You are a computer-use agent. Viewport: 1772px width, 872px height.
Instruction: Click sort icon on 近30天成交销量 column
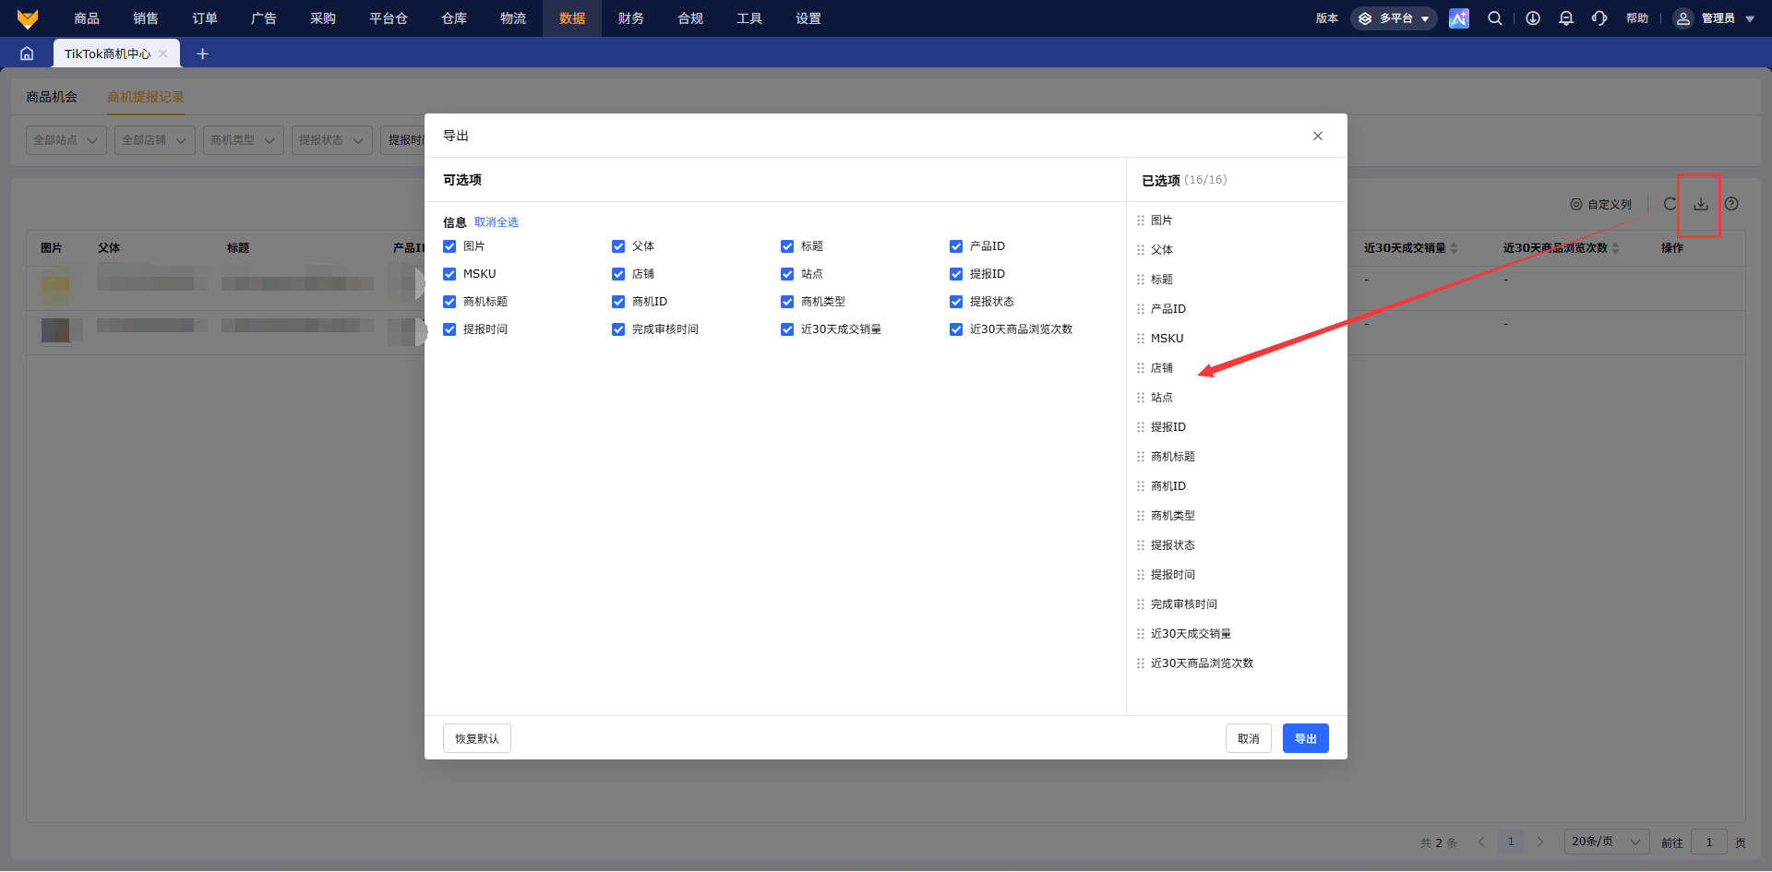1455,248
